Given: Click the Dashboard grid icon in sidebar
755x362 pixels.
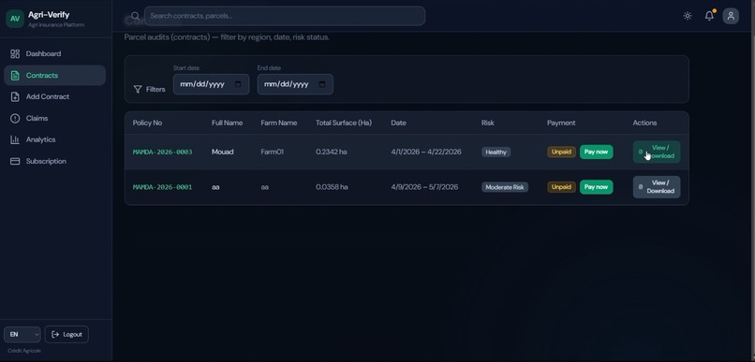Looking at the screenshot, I should click(x=15, y=54).
